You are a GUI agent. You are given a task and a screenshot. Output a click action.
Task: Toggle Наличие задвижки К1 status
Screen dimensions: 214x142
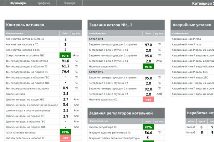point(148,66)
